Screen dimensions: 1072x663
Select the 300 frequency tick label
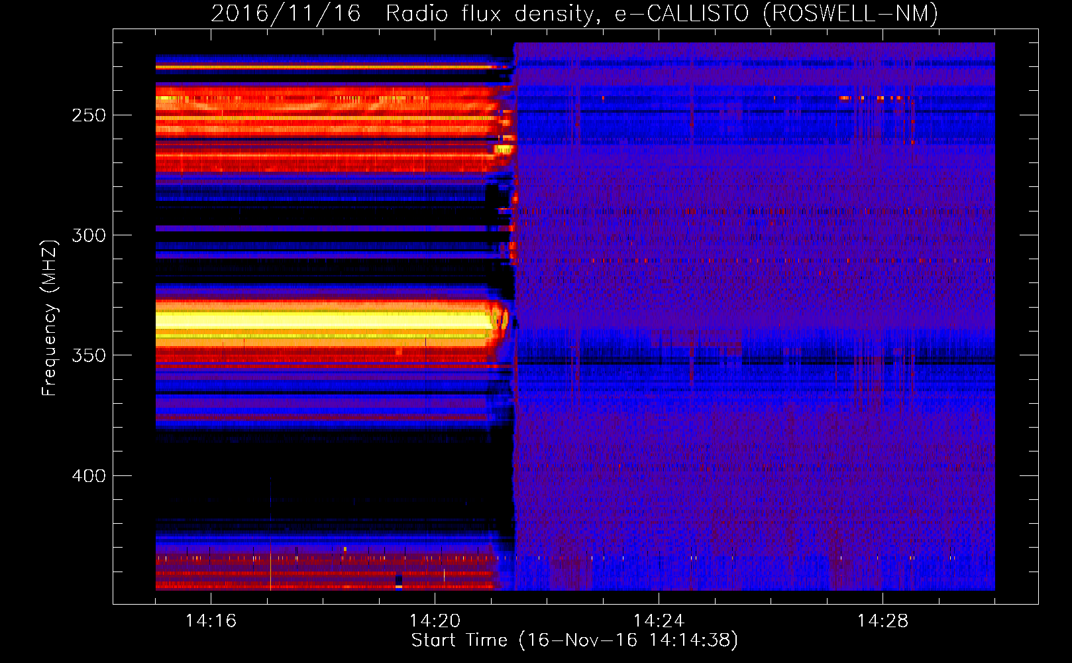[89, 235]
